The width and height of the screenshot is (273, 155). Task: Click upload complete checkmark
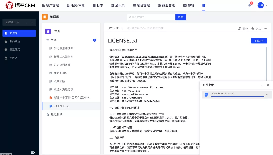pos(267,94)
